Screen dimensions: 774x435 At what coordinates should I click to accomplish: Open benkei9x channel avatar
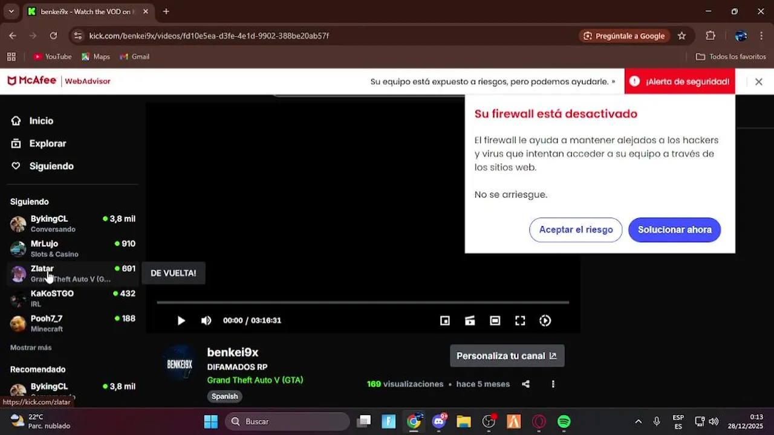(180, 364)
